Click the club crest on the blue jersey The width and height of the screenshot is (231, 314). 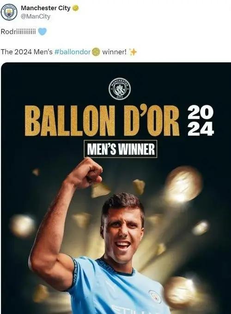(x=155, y=296)
